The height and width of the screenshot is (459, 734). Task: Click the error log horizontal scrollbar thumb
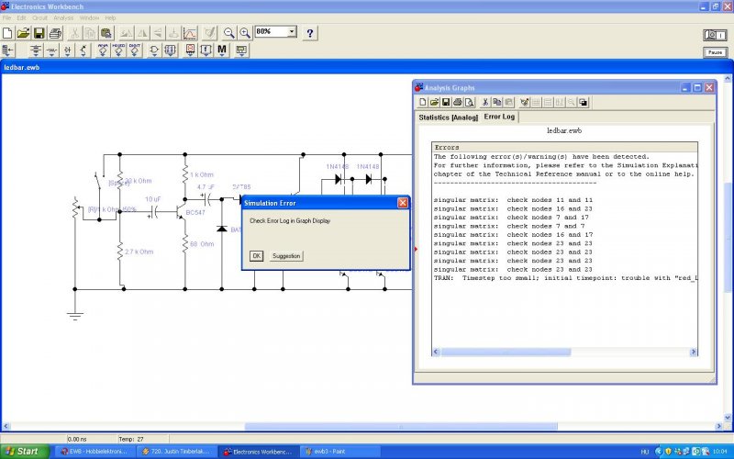click(506, 352)
